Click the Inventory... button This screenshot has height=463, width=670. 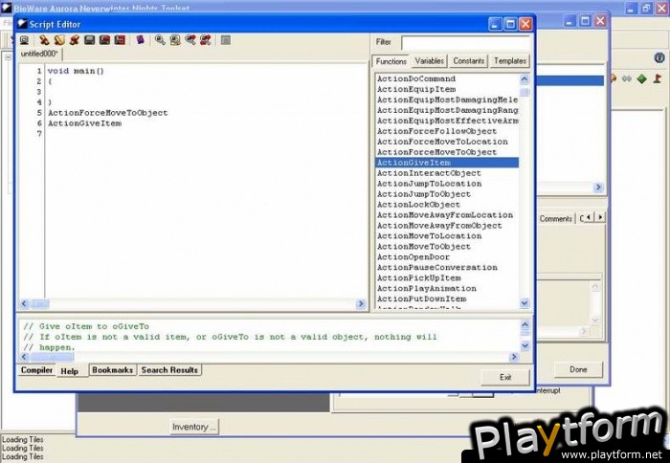(x=194, y=427)
